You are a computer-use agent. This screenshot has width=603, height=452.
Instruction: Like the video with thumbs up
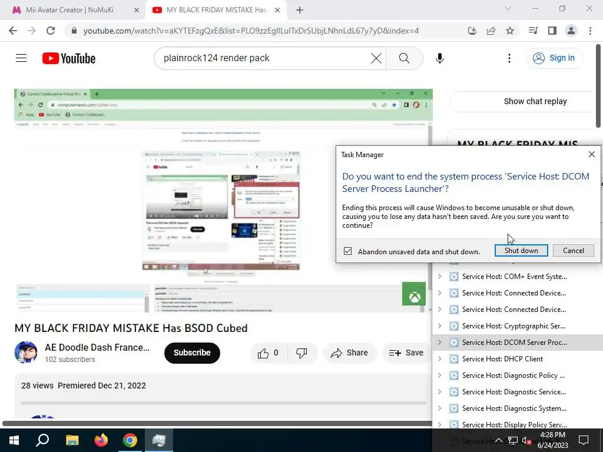269,353
